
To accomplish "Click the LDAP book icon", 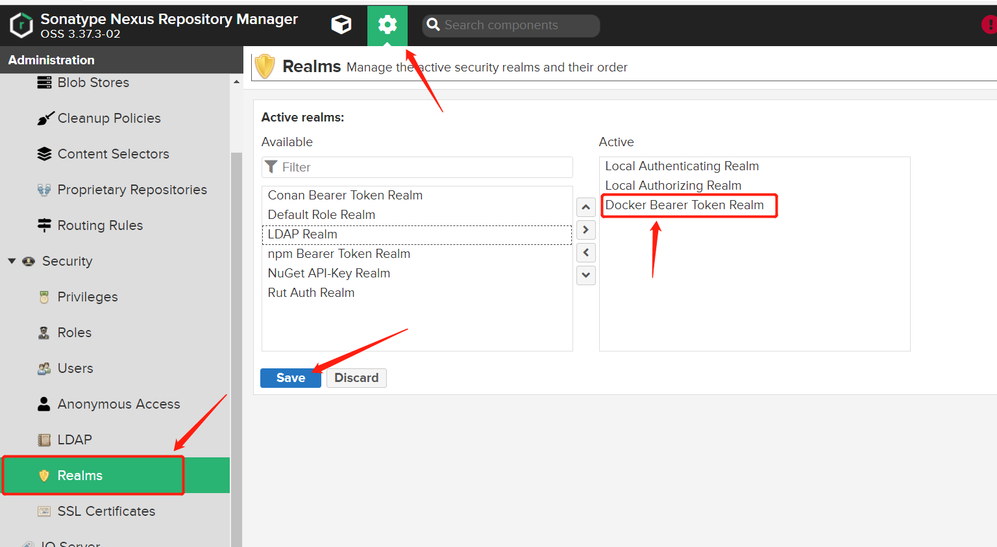I will pyautogui.click(x=44, y=440).
